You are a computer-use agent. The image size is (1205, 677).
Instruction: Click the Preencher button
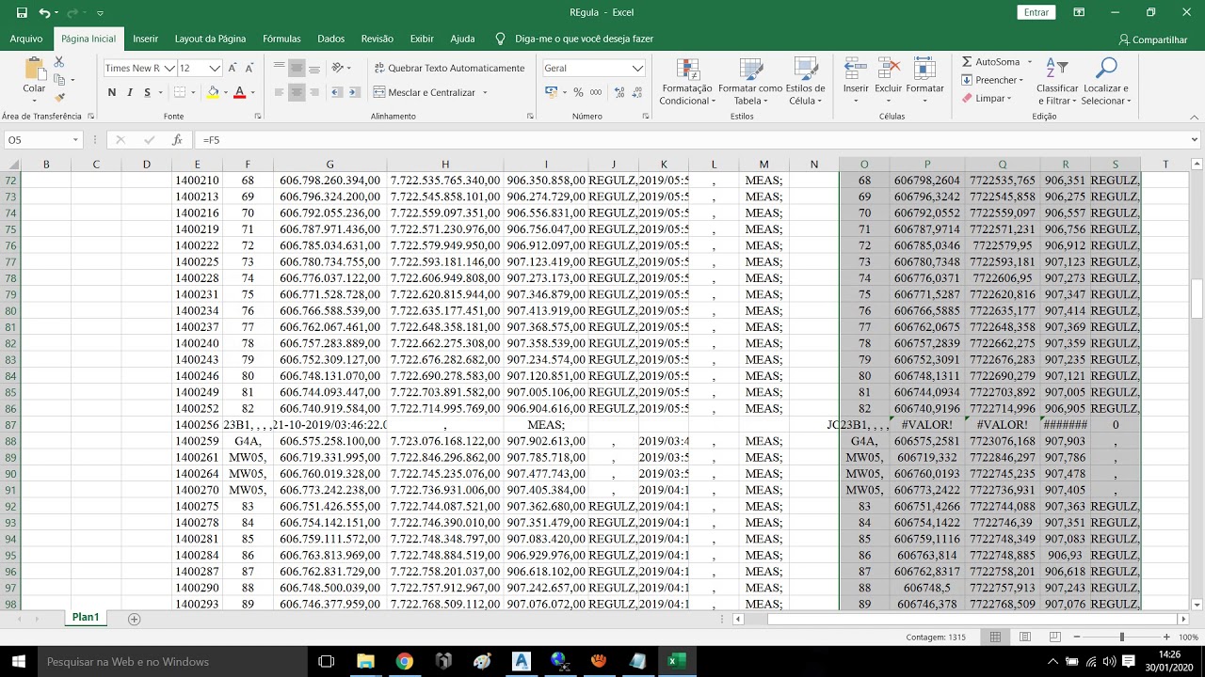(x=991, y=80)
